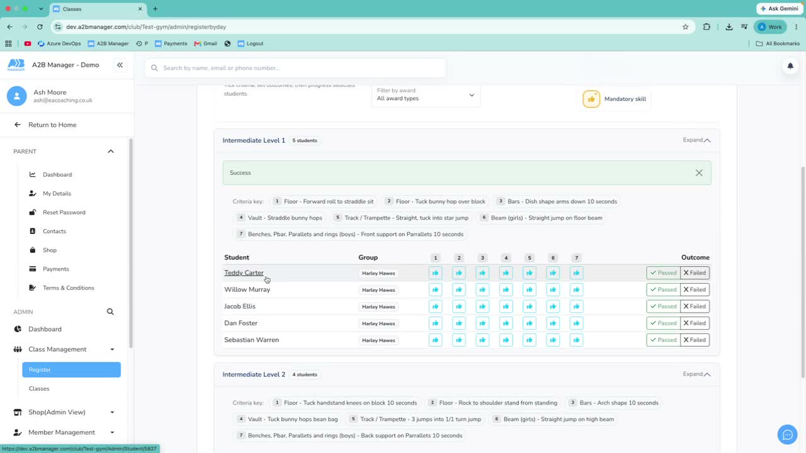This screenshot has height=453, width=806.
Task: Mark Sebastian Warren as Passed
Action: click(x=663, y=340)
